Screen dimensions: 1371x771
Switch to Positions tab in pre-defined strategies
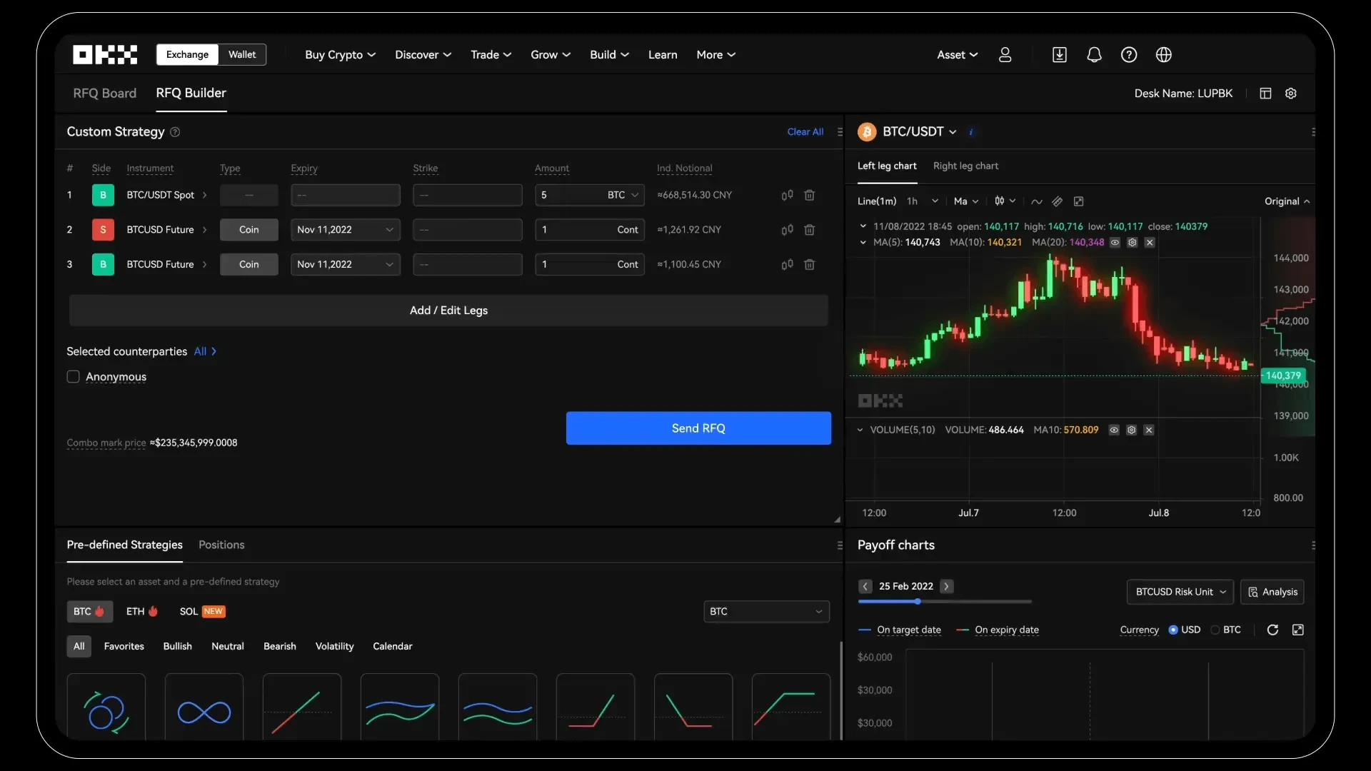(221, 544)
